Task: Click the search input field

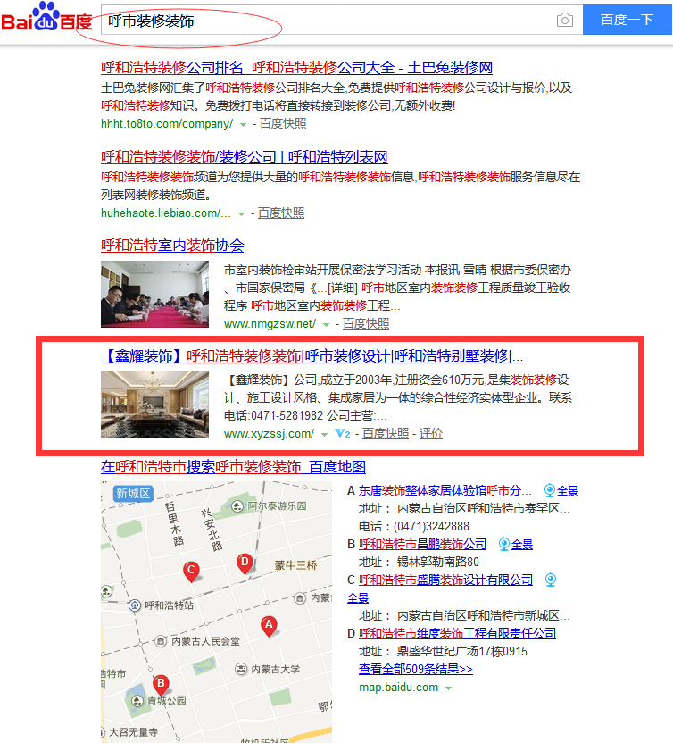Action: tap(321, 21)
